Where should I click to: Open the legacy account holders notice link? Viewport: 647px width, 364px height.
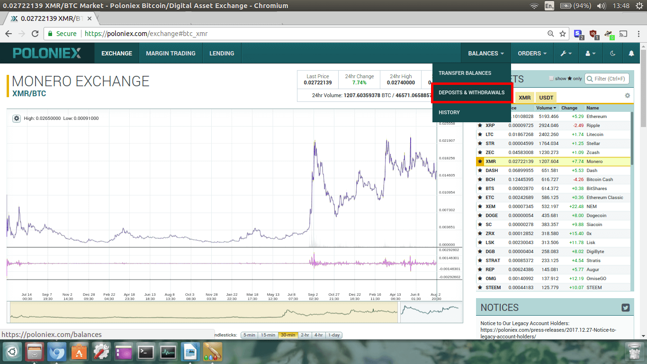pos(548,333)
